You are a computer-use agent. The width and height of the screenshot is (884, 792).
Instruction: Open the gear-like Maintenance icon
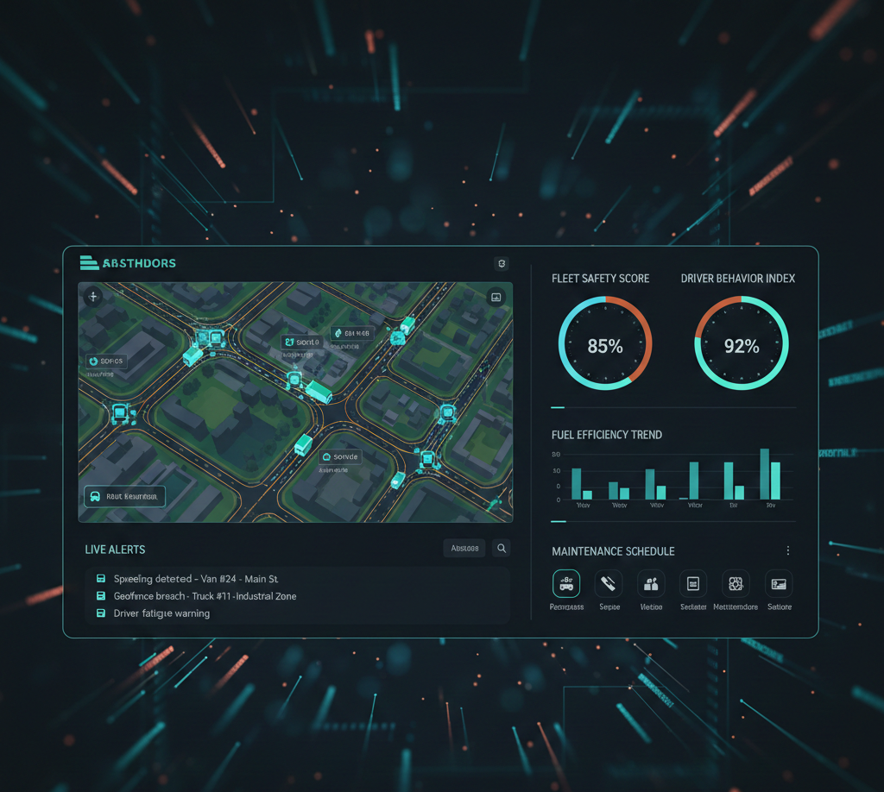[x=736, y=584]
